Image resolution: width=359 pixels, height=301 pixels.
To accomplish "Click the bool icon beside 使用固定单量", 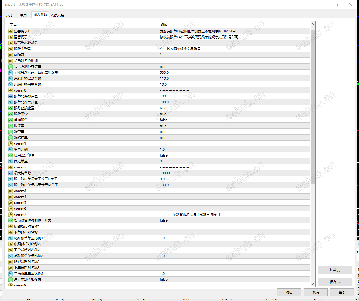I will point(11,155).
